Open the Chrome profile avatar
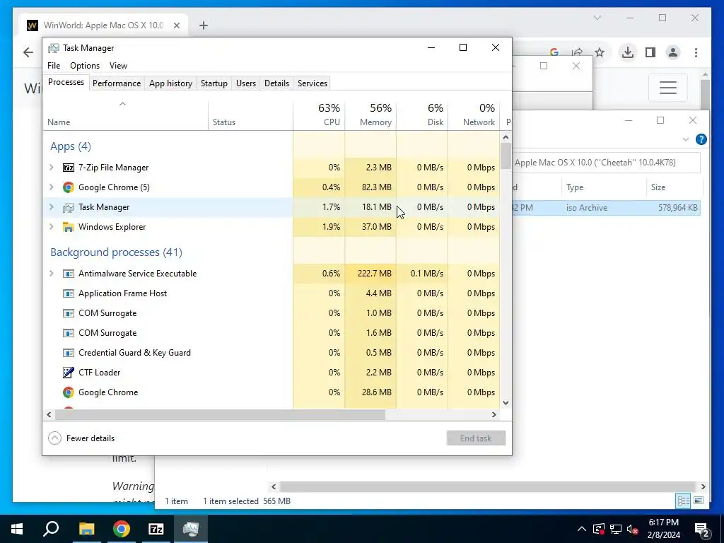This screenshot has width=724, height=543. tap(673, 52)
